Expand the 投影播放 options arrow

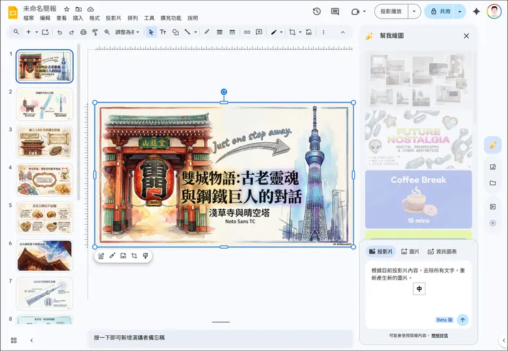(414, 12)
